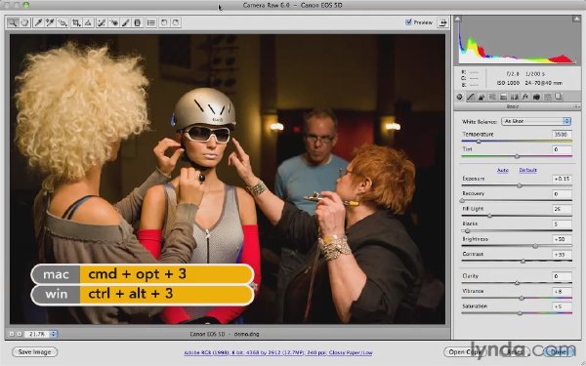Select the Crop tool
Screen dimensions: 586x366
(x=76, y=22)
